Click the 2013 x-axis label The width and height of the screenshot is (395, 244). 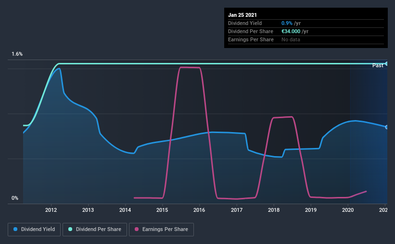click(x=88, y=210)
